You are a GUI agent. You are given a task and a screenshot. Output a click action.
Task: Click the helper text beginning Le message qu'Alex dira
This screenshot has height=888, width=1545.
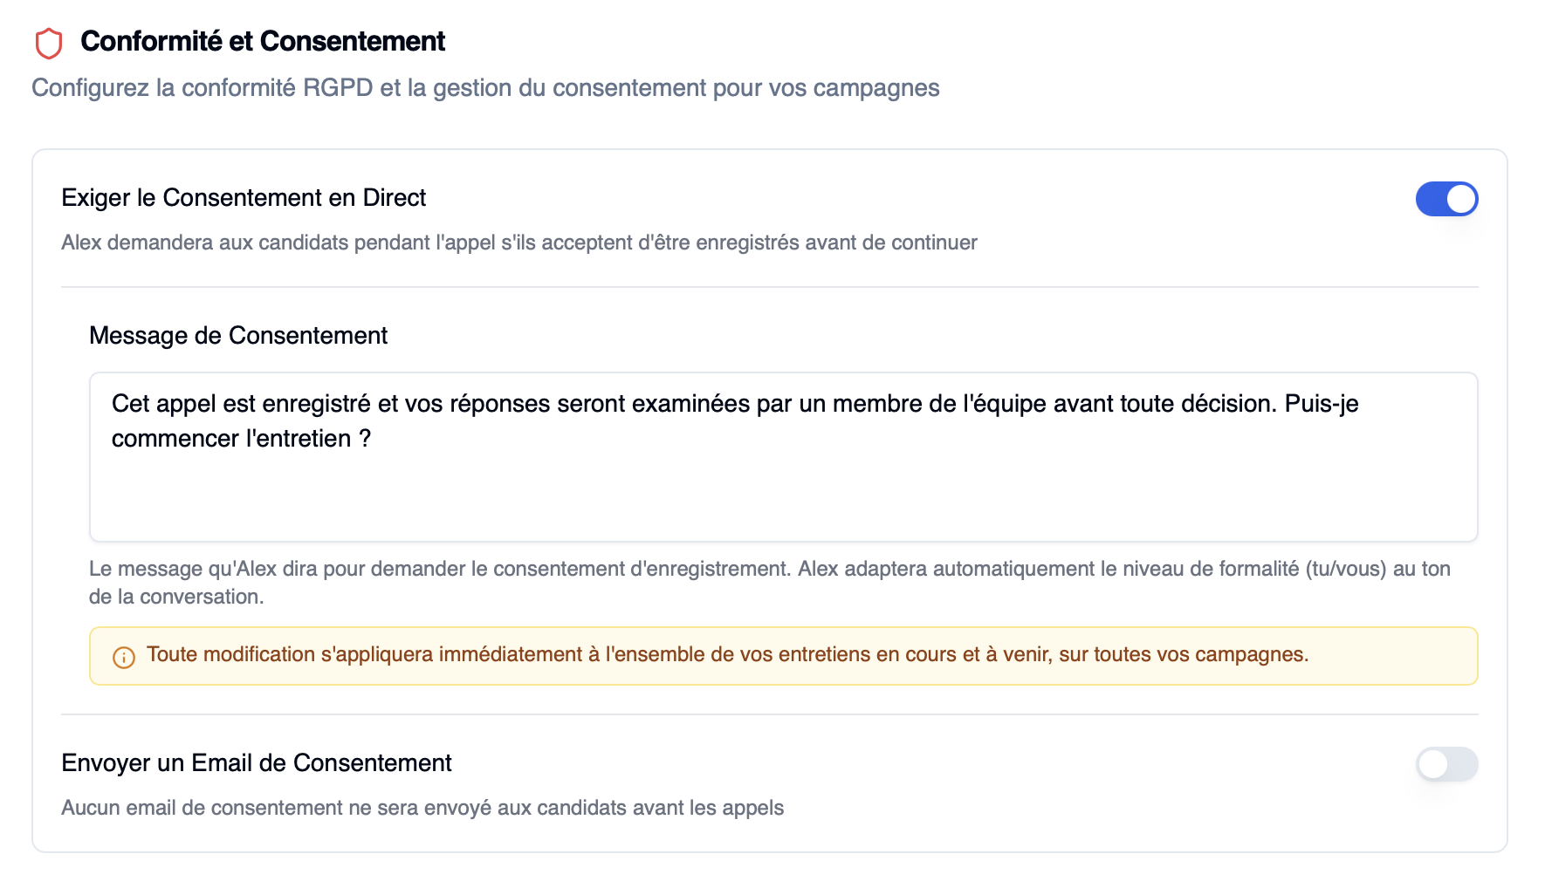click(x=769, y=583)
